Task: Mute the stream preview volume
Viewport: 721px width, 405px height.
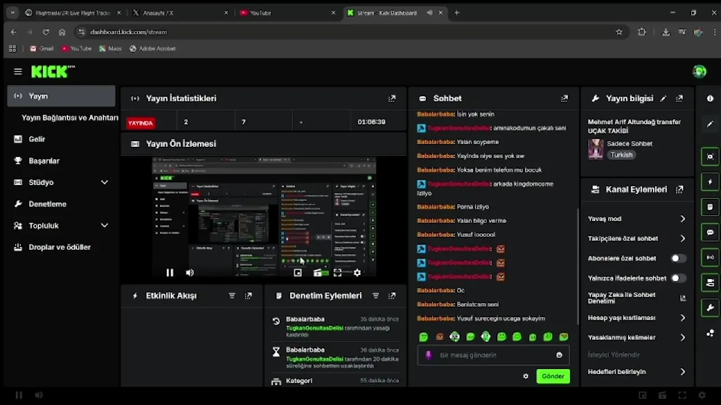Action: 190,273
